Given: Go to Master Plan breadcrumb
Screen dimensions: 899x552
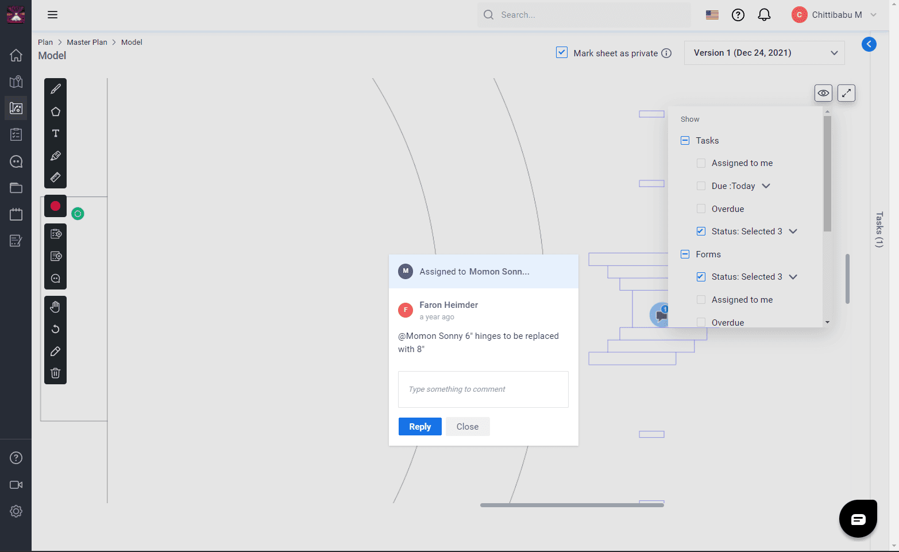Looking at the screenshot, I should [x=87, y=43].
